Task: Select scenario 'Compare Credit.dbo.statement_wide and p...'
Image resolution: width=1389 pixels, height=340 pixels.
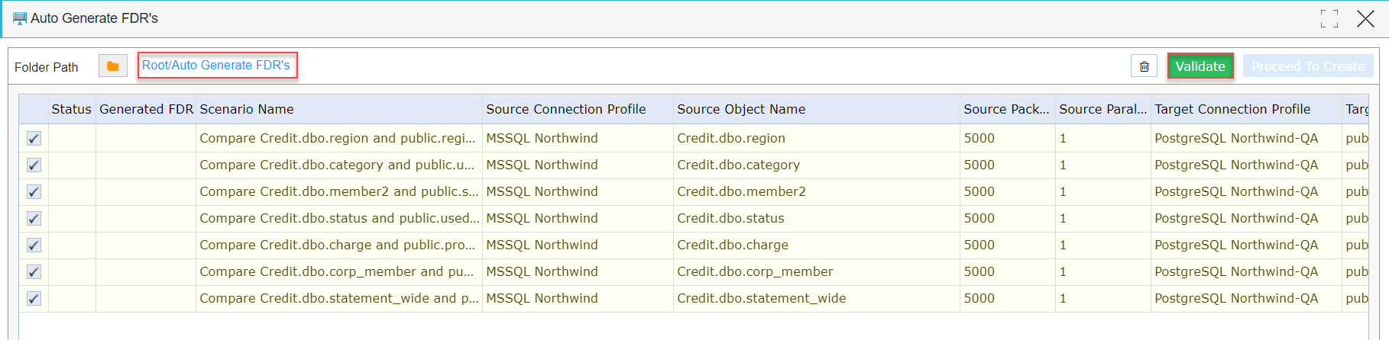Action: tap(338, 298)
